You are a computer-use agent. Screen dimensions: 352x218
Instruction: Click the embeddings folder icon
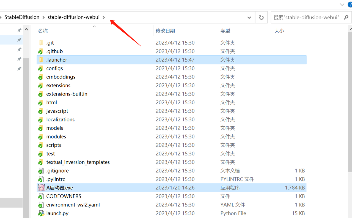point(41,77)
